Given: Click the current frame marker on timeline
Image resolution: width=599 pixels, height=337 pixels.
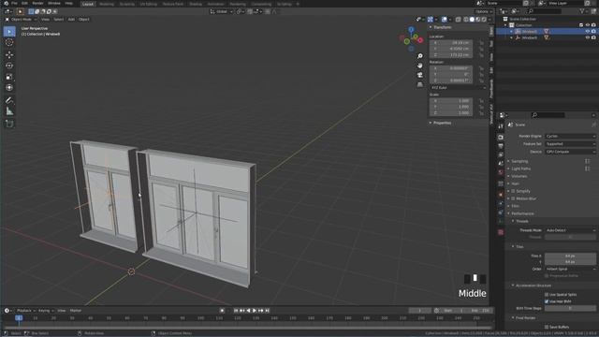Looking at the screenshot, I should pyautogui.click(x=19, y=318).
